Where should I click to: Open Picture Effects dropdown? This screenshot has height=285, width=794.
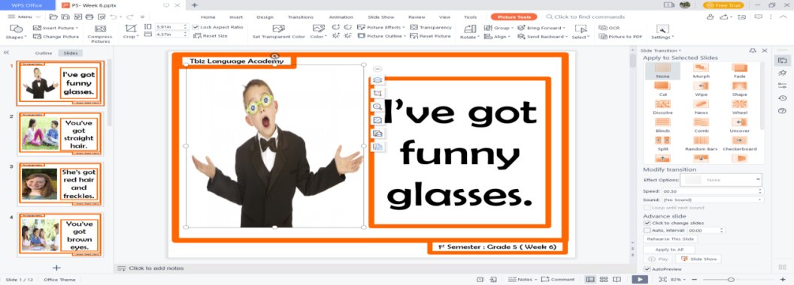380,27
